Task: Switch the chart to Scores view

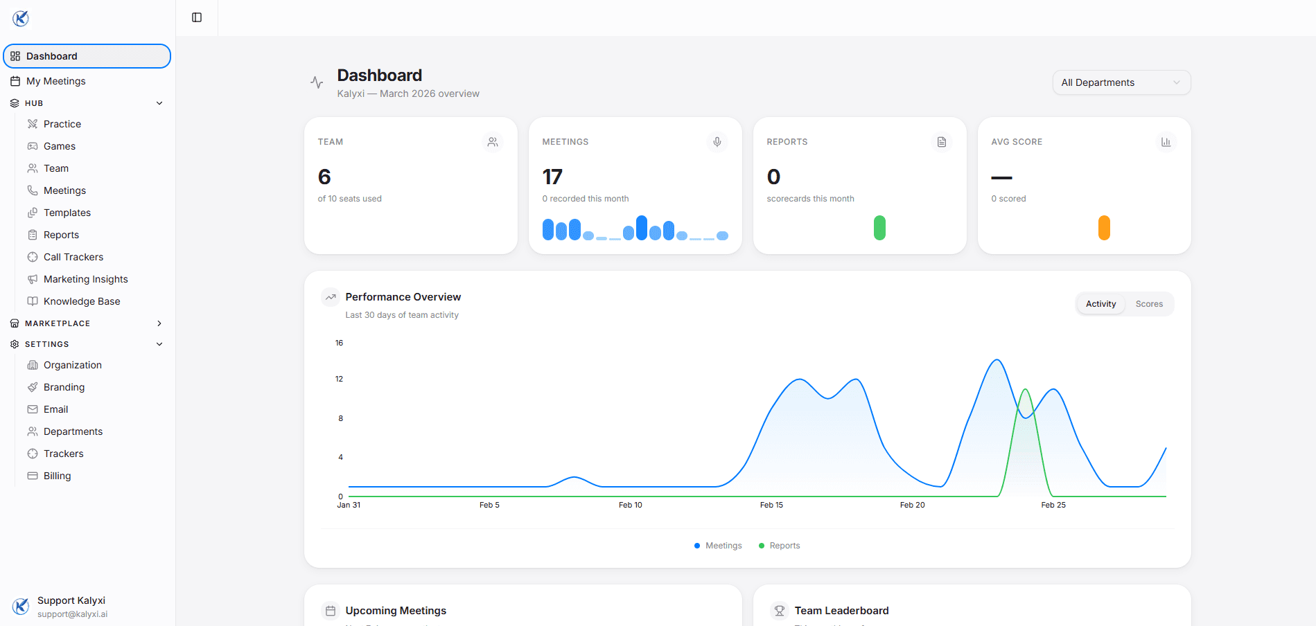Action: coord(1148,303)
